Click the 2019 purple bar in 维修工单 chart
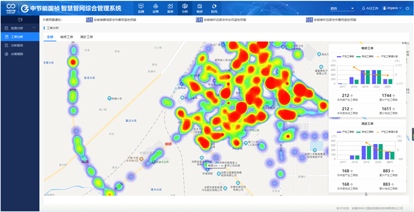414x212 pixels. pos(363,77)
